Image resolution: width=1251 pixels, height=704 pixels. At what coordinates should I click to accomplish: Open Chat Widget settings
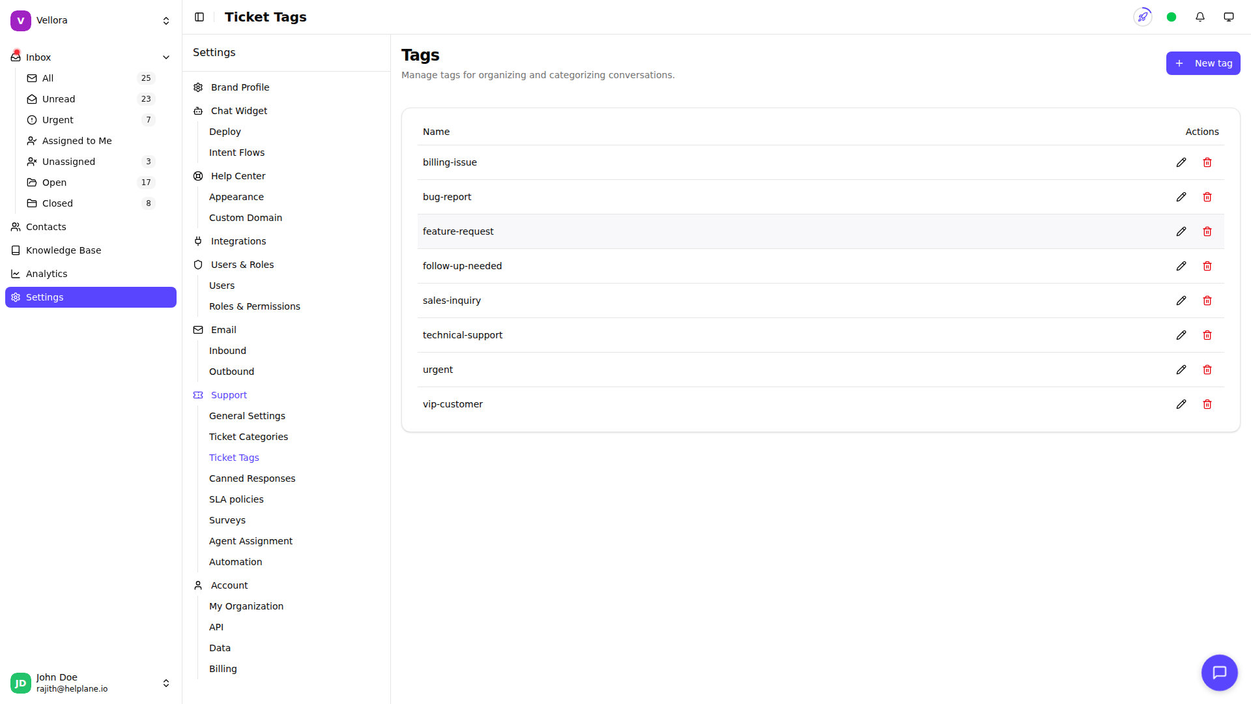[x=239, y=111]
